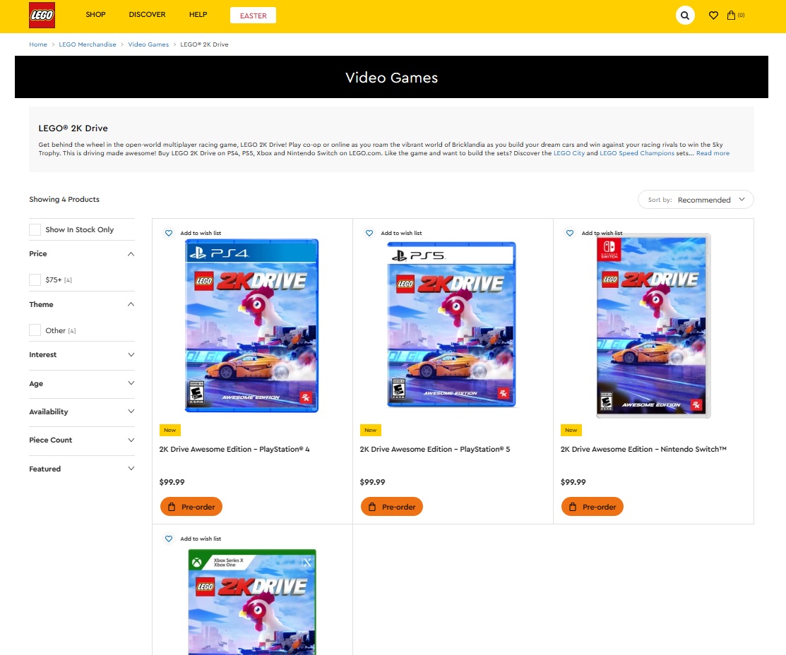This screenshot has width=786, height=655.
Task: Follow the LEGO Speed Champions link
Action: click(x=637, y=153)
